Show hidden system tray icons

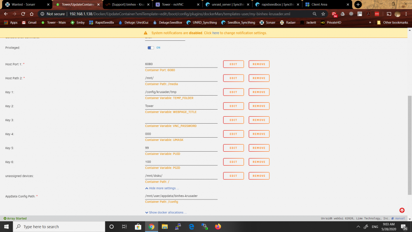pos(358,227)
